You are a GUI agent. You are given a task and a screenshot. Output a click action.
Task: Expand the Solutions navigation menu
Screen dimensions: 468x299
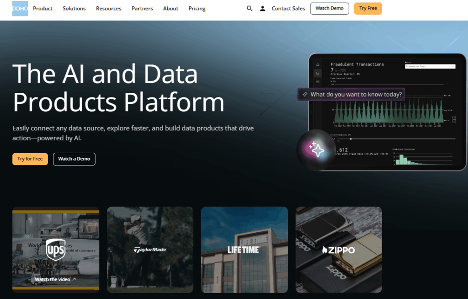coord(74,8)
